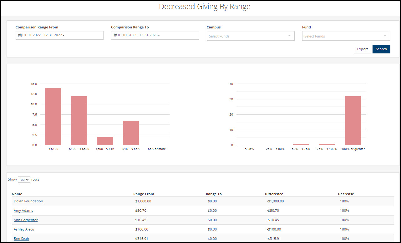Expand the Fund select dropdown

click(x=346, y=36)
